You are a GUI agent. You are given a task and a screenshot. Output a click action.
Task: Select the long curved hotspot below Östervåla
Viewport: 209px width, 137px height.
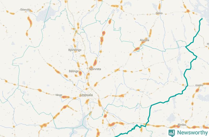(x=30, y=21)
